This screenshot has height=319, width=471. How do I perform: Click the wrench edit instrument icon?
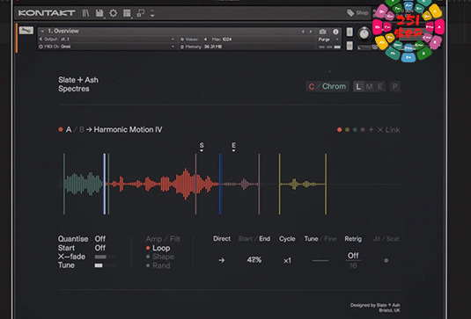pos(26,30)
